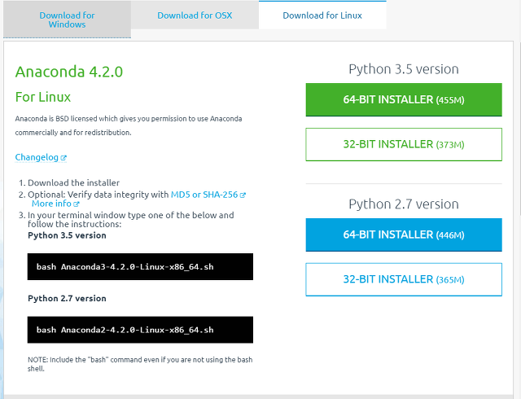Image resolution: width=521 pixels, height=399 pixels.
Task: Download Python 2.7 32-bit installer (365M)
Action: (x=404, y=279)
